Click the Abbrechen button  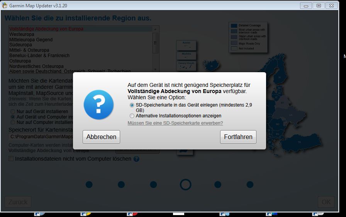(101, 137)
